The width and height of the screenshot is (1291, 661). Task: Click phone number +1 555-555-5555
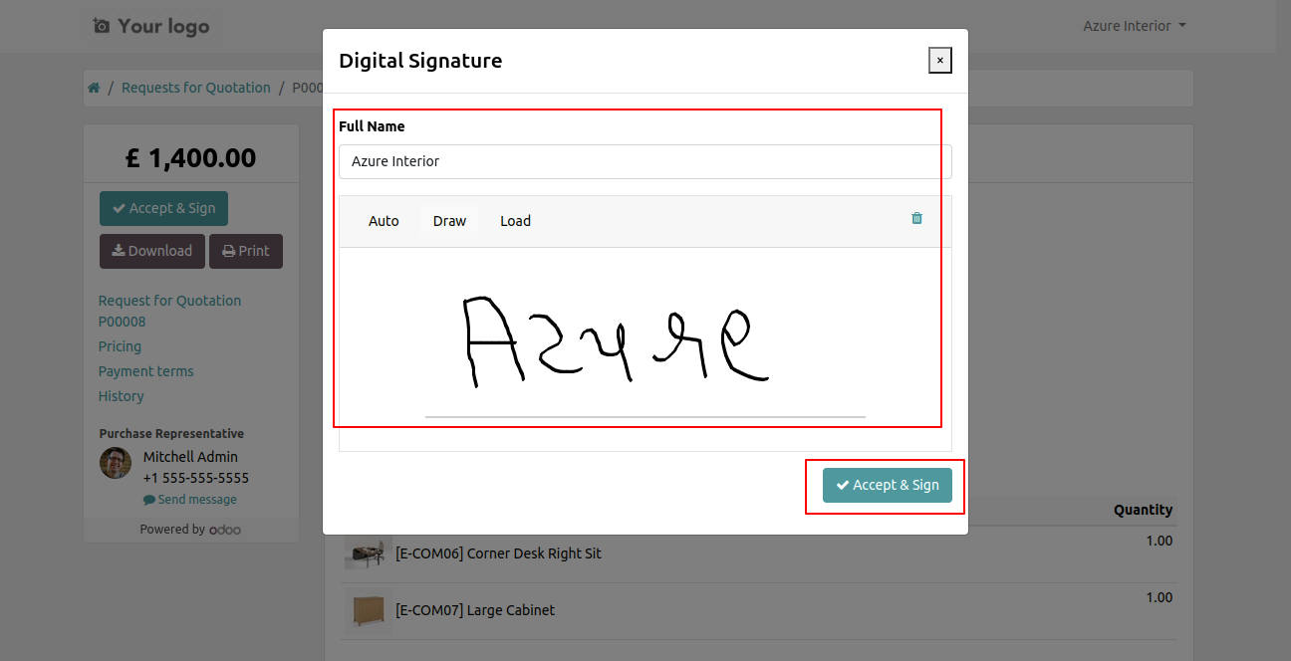pyautogui.click(x=196, y=478)
